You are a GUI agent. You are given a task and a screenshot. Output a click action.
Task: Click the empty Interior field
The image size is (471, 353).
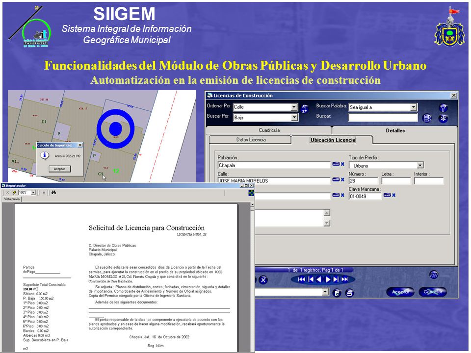click(429, 181)
